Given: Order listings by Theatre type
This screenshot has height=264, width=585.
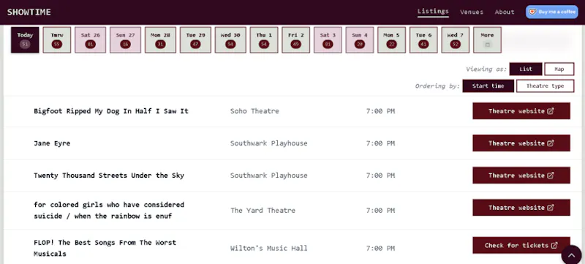Looking at the screenshot, I should (x=545, y=86).
